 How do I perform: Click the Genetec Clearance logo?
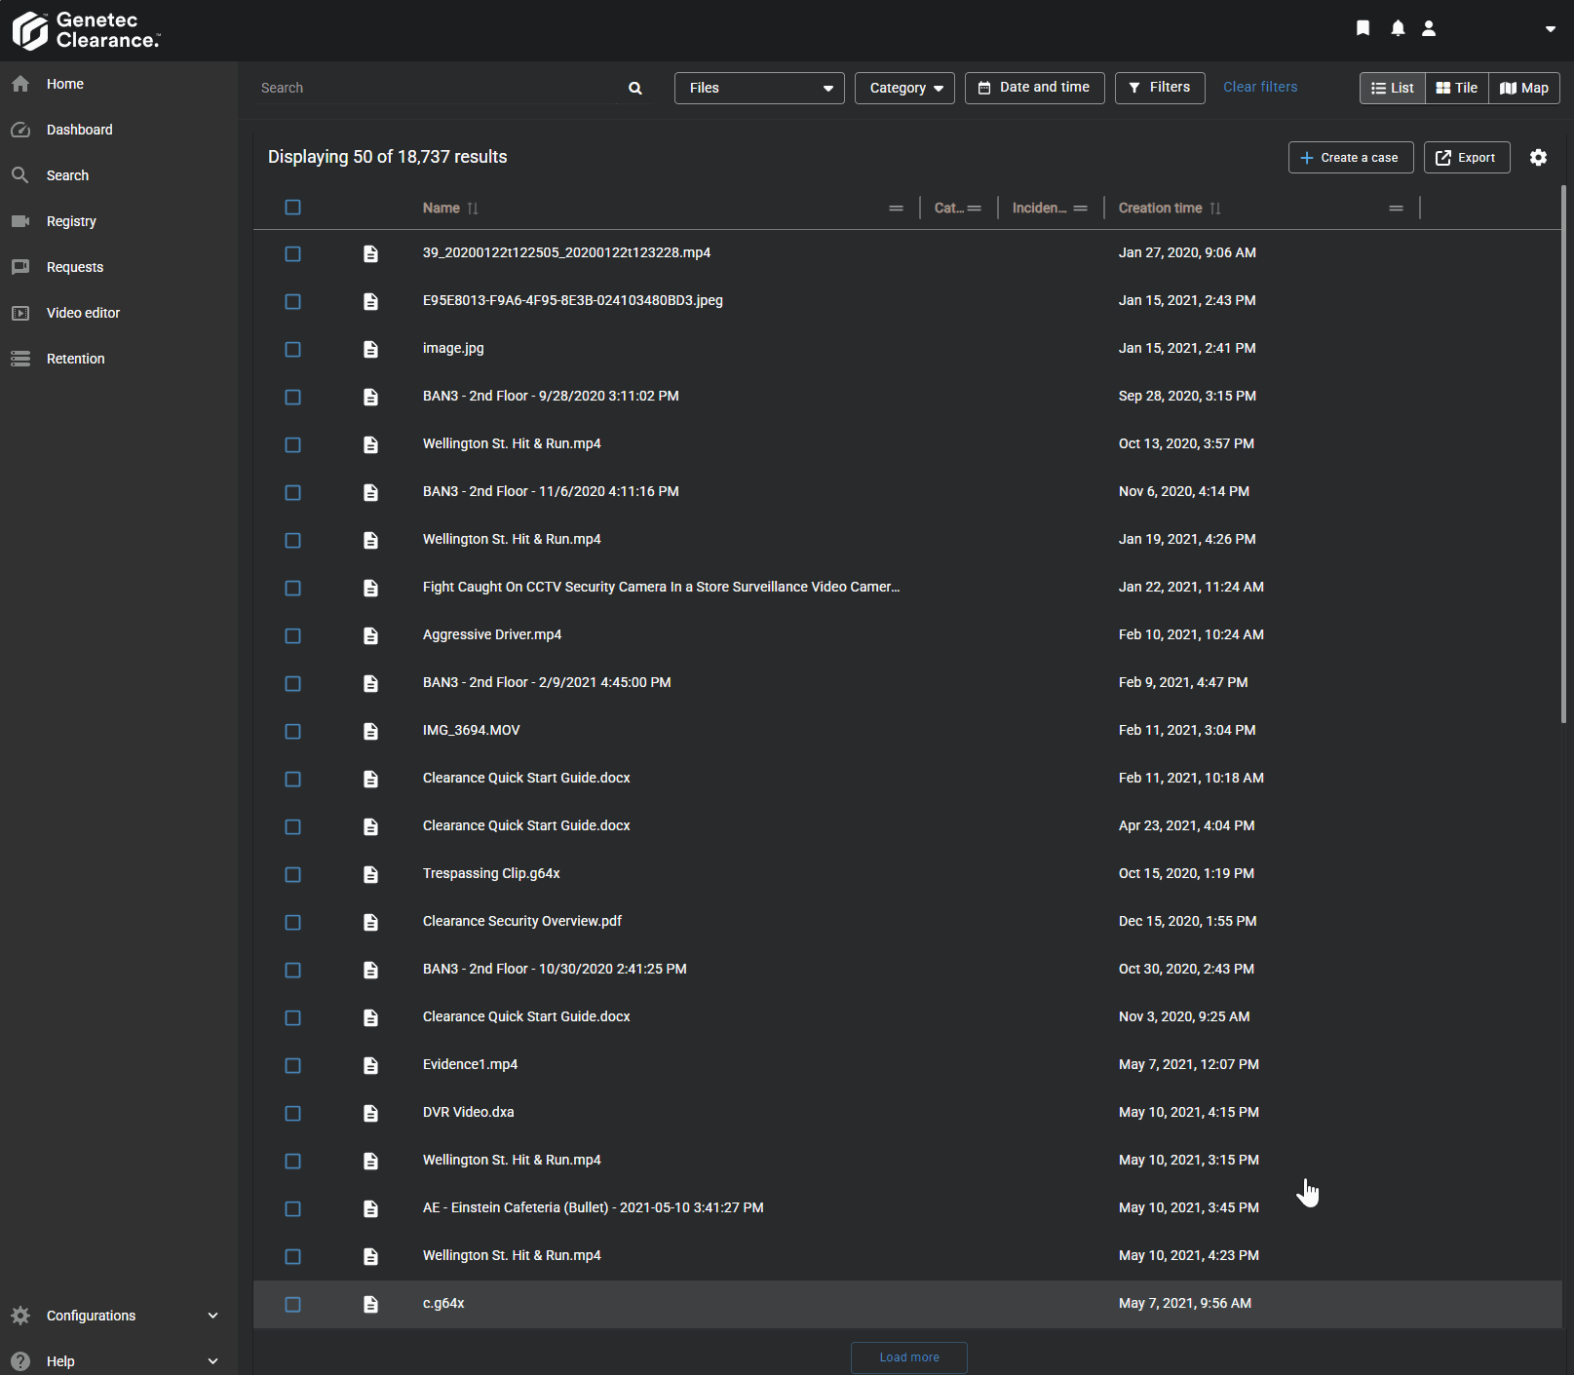(86, 30)
